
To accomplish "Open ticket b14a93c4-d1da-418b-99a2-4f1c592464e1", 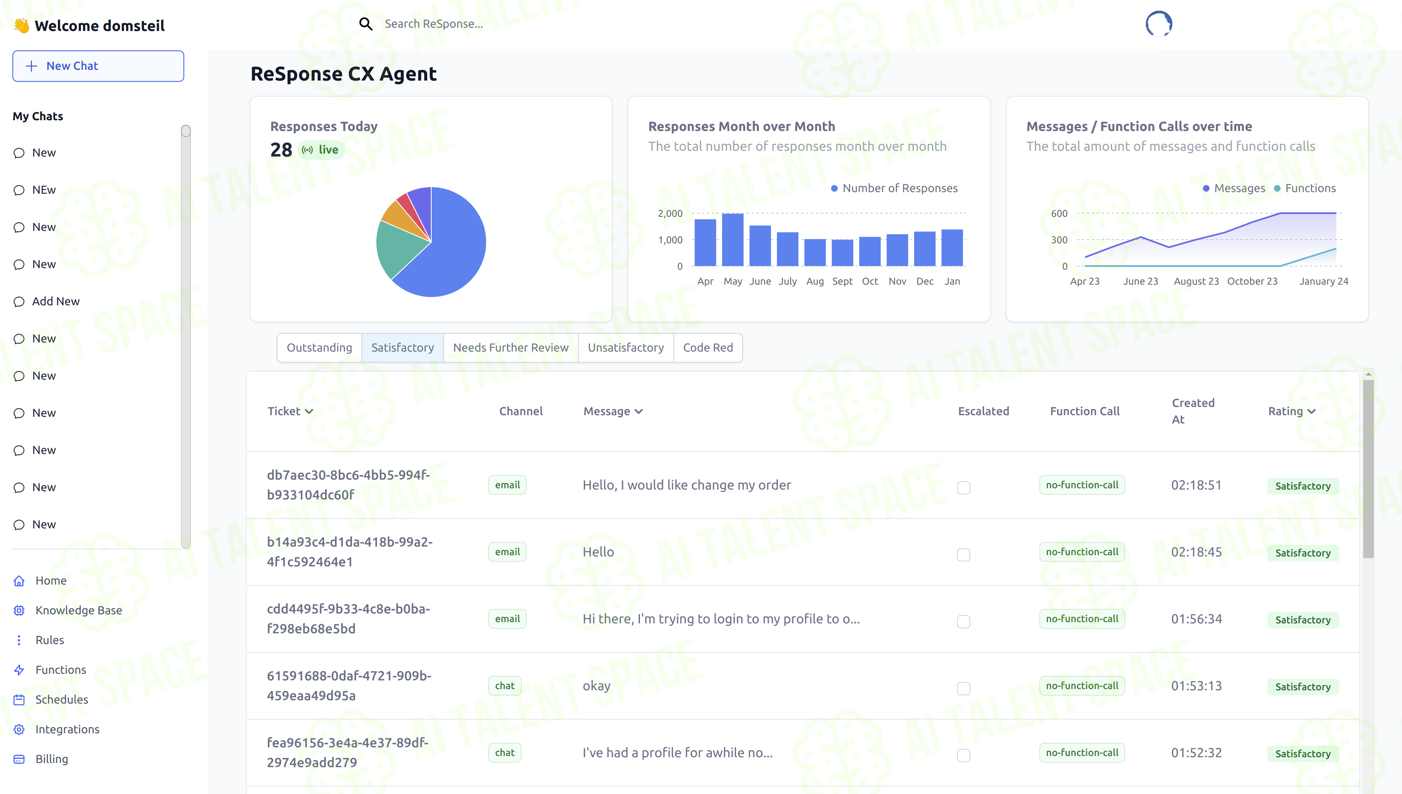I will (x=349, y=552).
